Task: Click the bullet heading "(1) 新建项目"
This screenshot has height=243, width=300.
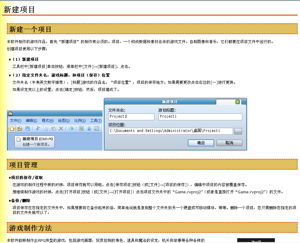Action: [26, 59]
